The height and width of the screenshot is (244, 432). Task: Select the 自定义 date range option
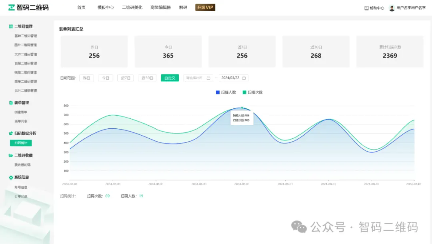[170, 78]
